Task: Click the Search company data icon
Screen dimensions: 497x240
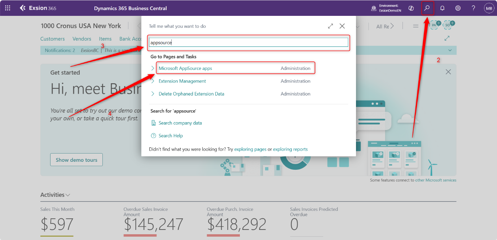Action: pos(154,123)
